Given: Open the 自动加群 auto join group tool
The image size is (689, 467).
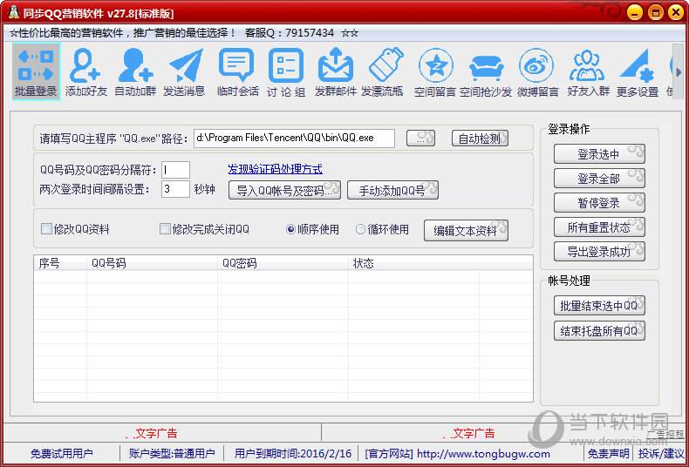Looking at the screenshot, I should [135, 71].
